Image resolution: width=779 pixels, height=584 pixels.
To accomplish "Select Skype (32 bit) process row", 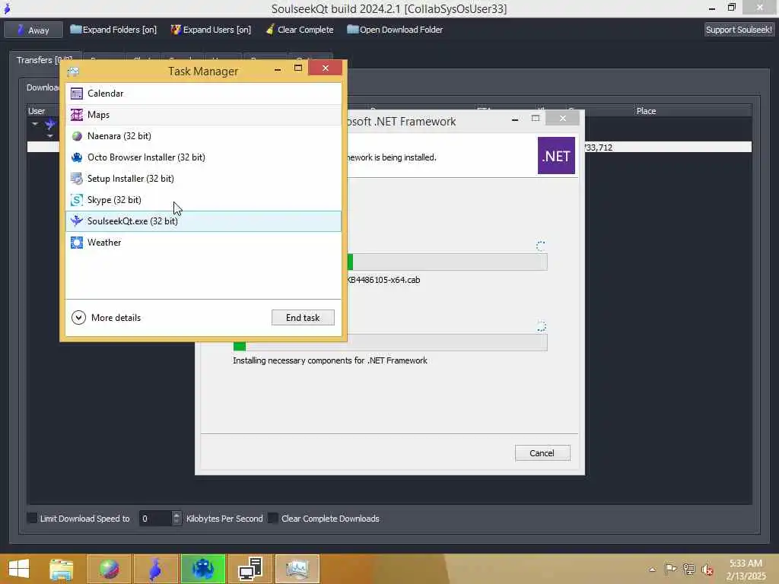I will point(203,200).
